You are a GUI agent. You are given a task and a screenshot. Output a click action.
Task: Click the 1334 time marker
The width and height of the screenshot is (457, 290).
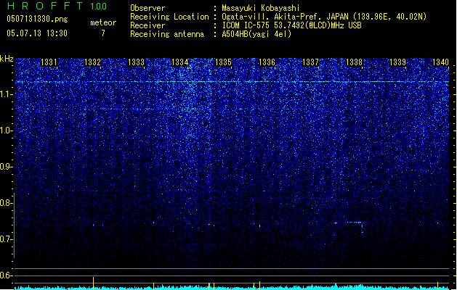[x=180, y=62]
